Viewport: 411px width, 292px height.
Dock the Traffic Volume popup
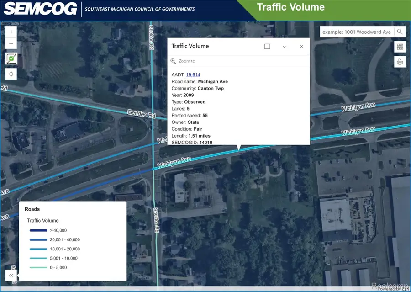tap(267, 46)
